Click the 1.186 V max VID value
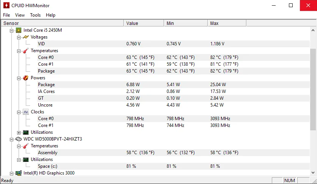Viewport: 317px width, 184px height. click(217, 44)
